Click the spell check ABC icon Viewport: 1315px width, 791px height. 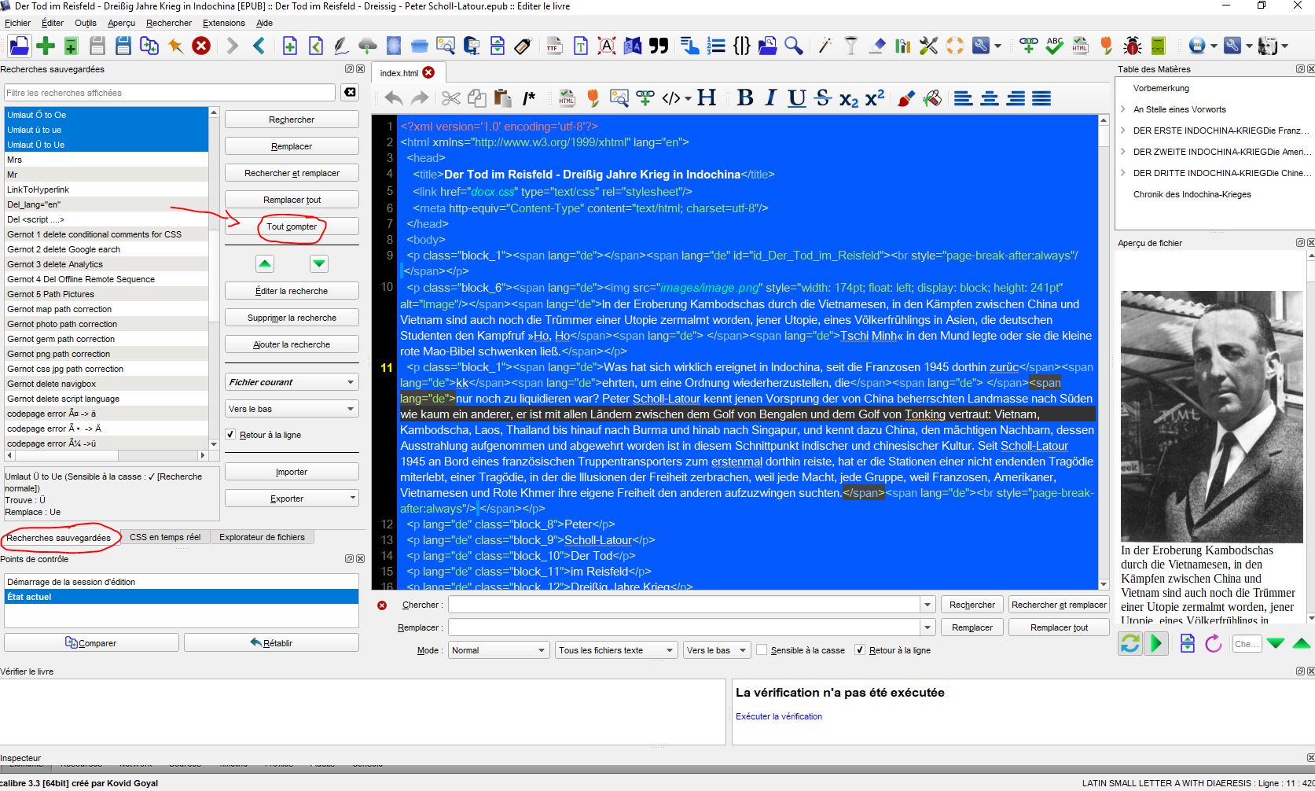pyautogui.click(x=1055, y=46)
